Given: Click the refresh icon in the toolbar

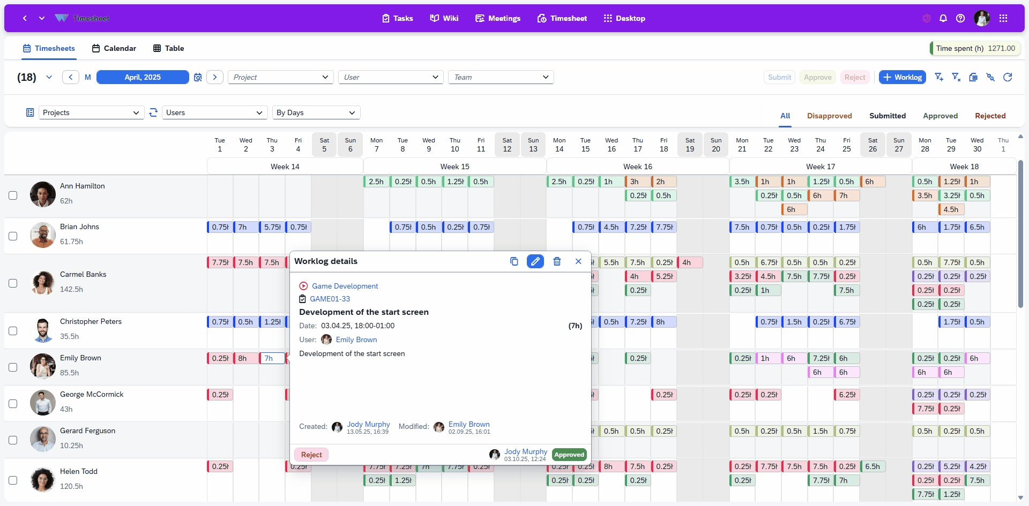Looking at the screenshot, I should coord(1008,77).
